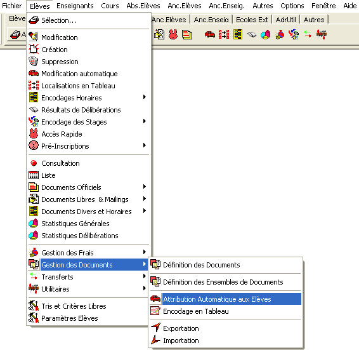Open the Fichier menu
The width and height of the screenshot is (359, 350).
click(11, 6)
